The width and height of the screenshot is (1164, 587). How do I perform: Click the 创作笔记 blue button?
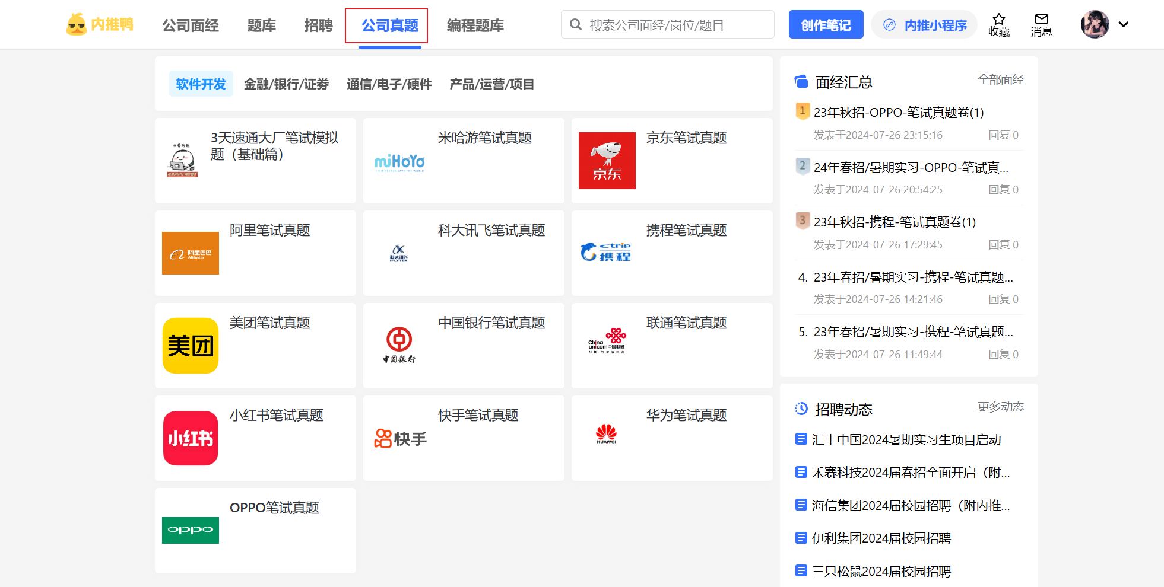[x=826, y=25]
